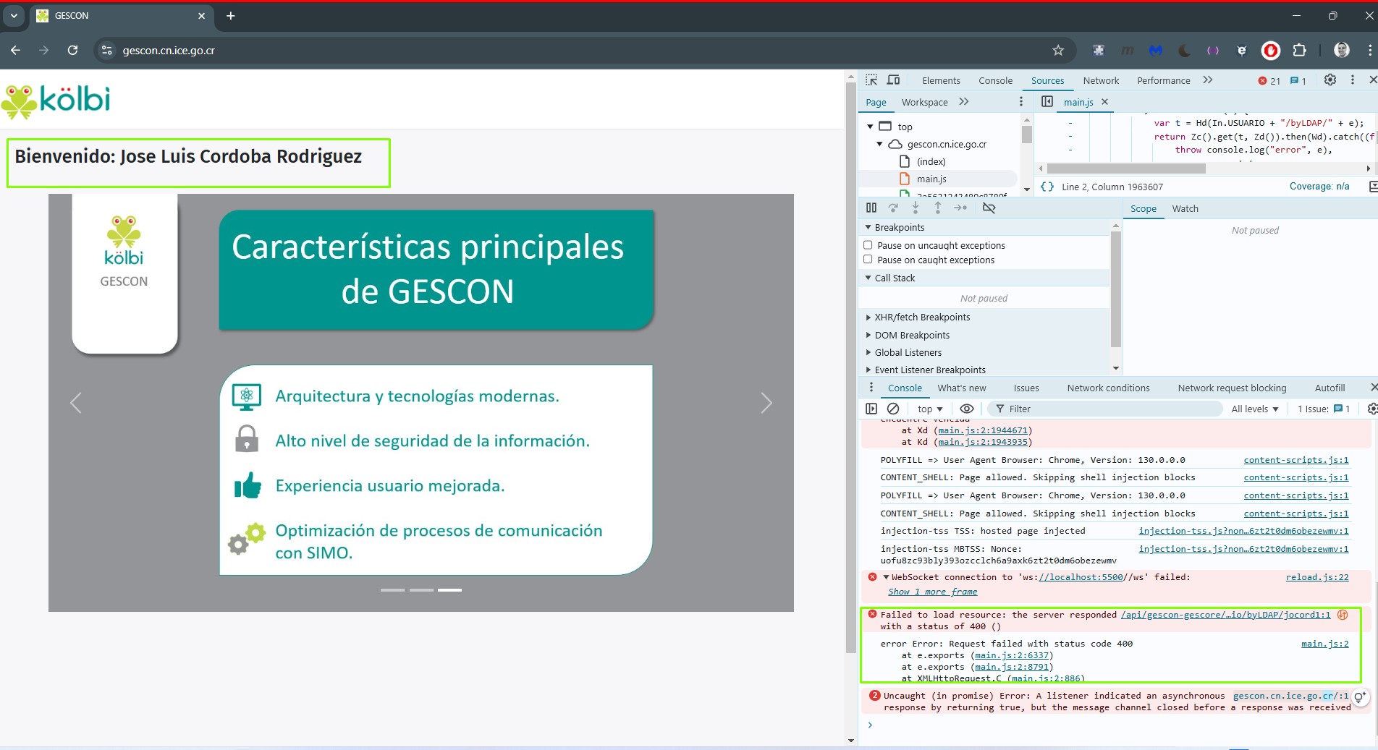Open the All levels log dropdown
Image resolution: width=1378 pixels, height=750 pixels.
pyautogui.click(x=1254, y=409)
